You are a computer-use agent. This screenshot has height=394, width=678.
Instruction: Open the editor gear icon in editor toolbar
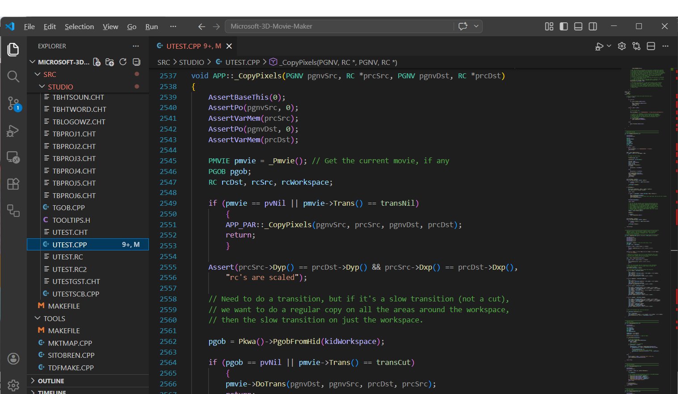pyautogui.click(x=622, y=46)
